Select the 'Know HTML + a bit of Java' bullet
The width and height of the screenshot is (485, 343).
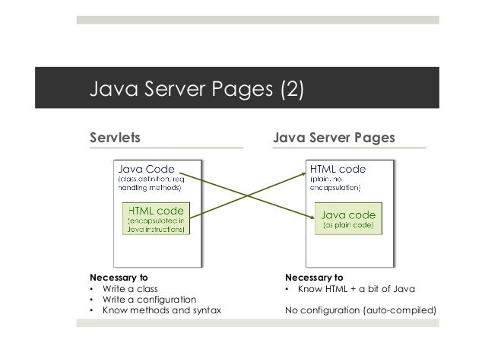(x=357, y=289)
